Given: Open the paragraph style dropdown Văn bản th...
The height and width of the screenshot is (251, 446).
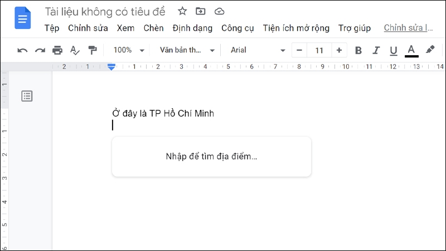Looking at the screenshot, I should 187,50.
